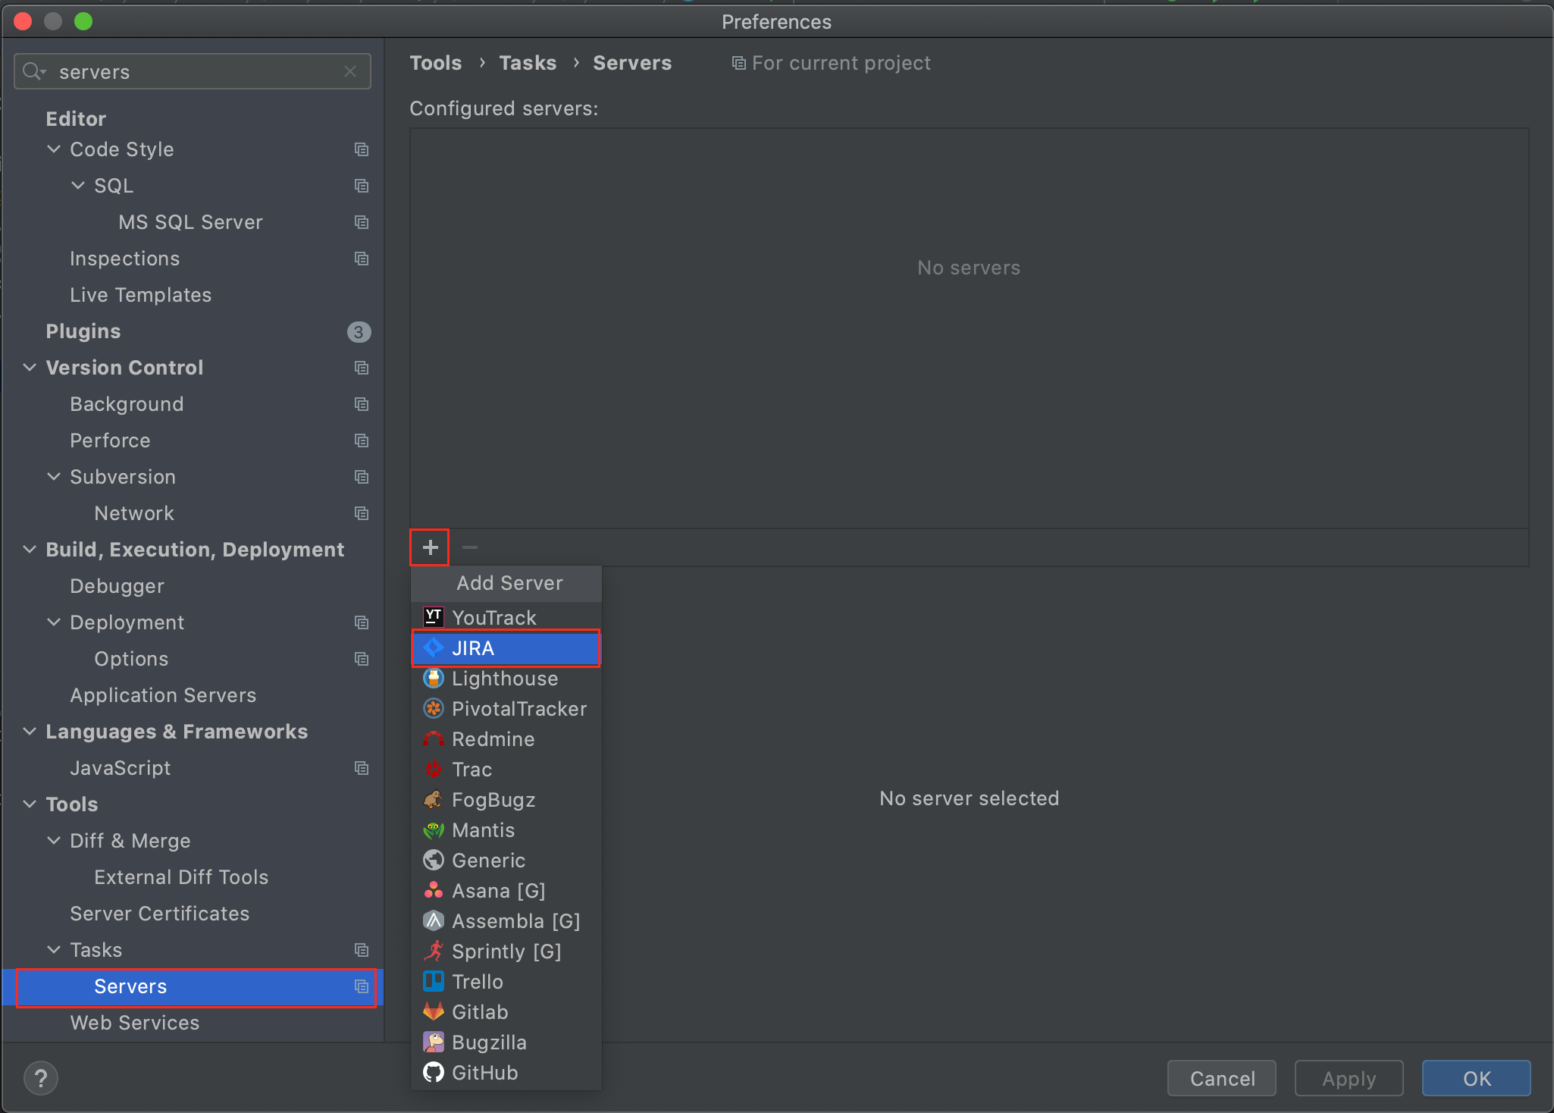Collapse the Code Style node
The image size is (1554, 1113).
[54, 149]
